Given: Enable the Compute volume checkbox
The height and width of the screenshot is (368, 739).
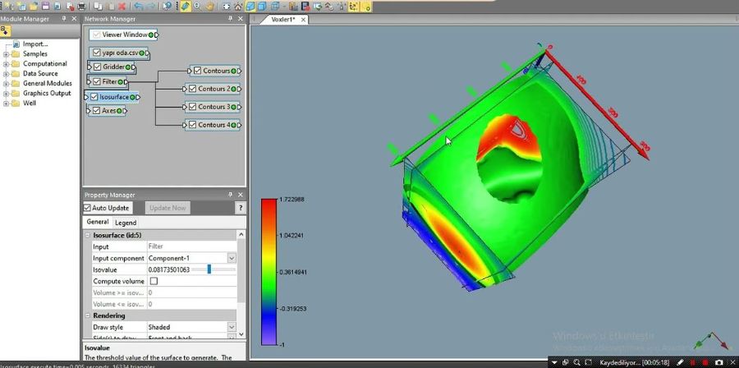Looking at the screenshot, I should coord(154,281).
